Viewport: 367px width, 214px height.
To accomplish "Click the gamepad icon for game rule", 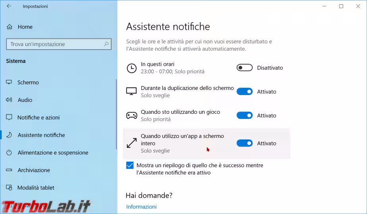I will tap(131, 115).
